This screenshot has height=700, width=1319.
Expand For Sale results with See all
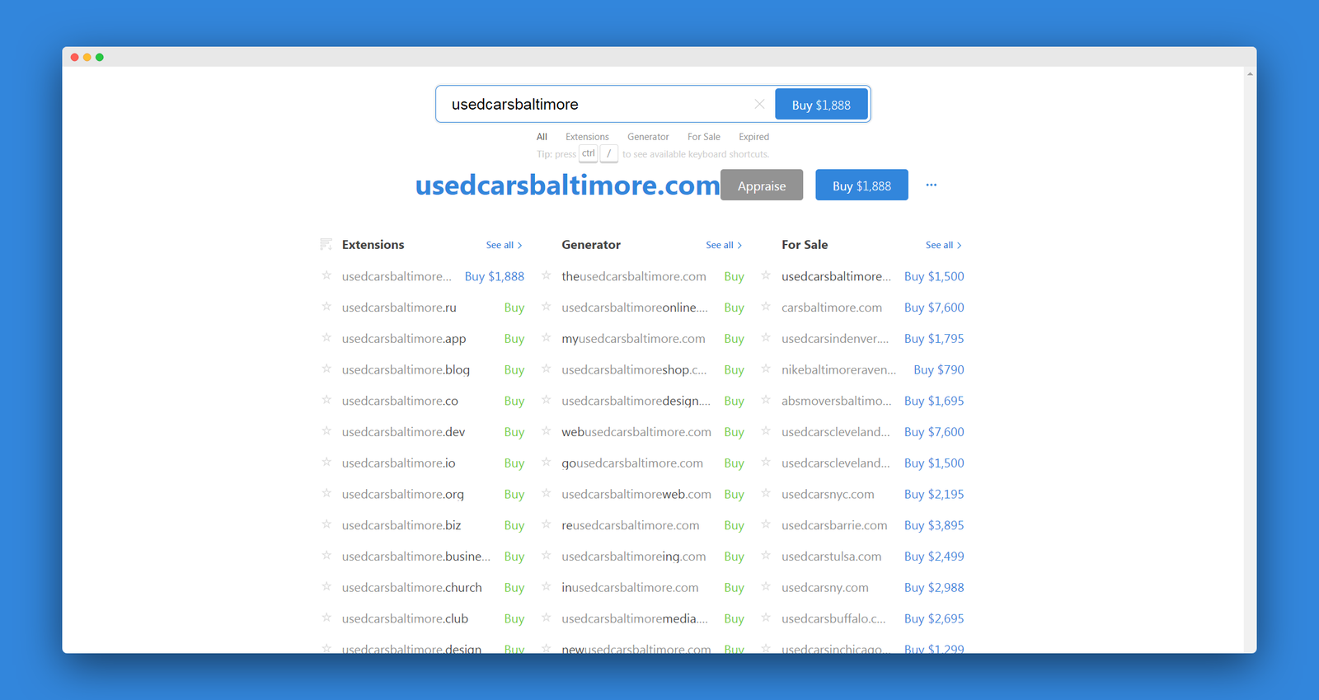(943, 245)
